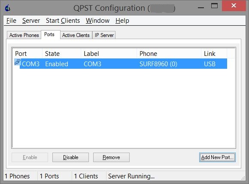Maximize the QPST Configuration window
Viewport: 249px width, 184px height.
coord(214,6)
